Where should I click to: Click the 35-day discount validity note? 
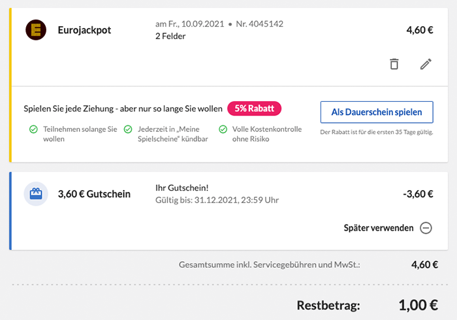pos(376,132)
